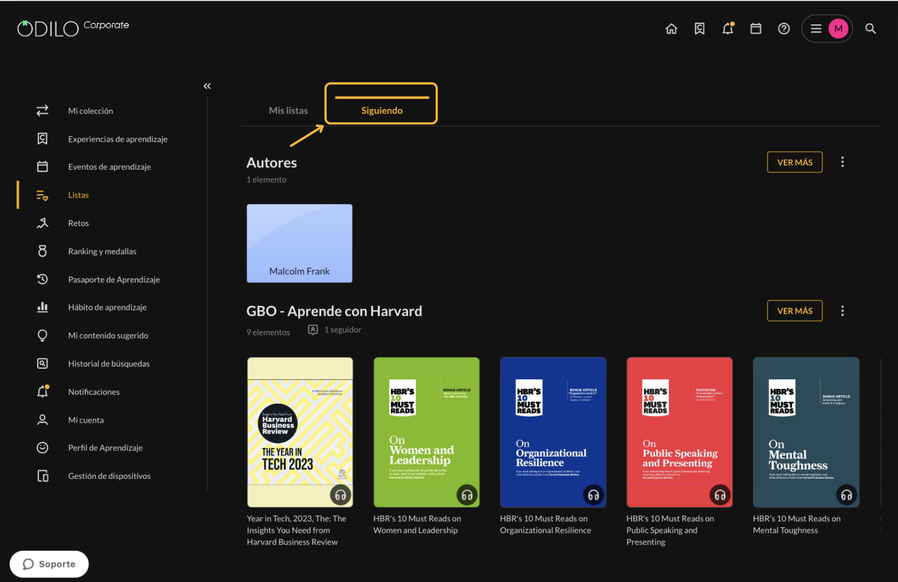Open the help question mark icon
Viewport: 898px width, 582px height.
coord(784,29)
